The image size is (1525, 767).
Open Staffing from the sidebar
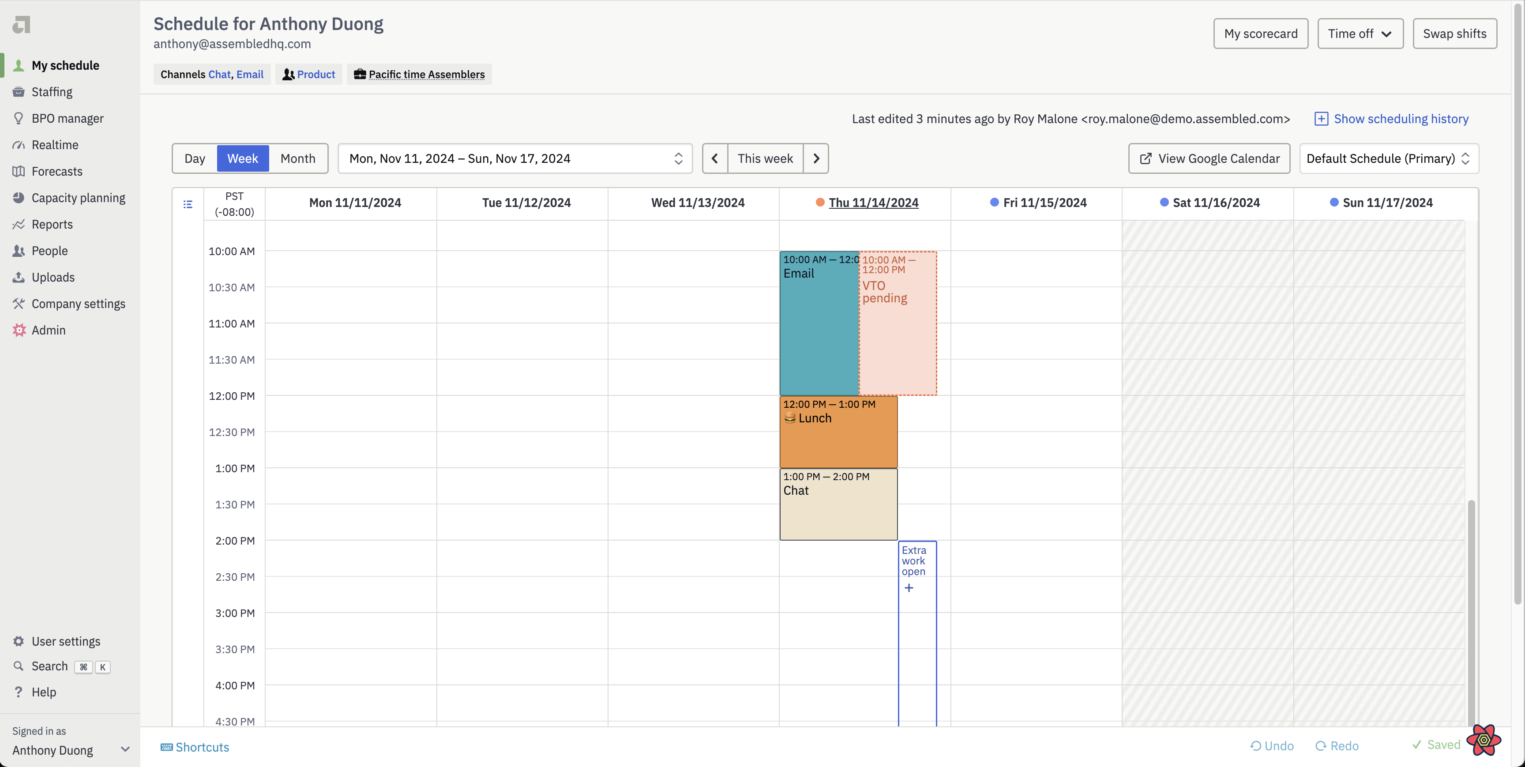coord(52,92)
